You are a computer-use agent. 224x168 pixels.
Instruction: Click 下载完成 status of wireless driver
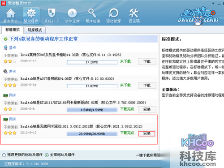point(127,133)
